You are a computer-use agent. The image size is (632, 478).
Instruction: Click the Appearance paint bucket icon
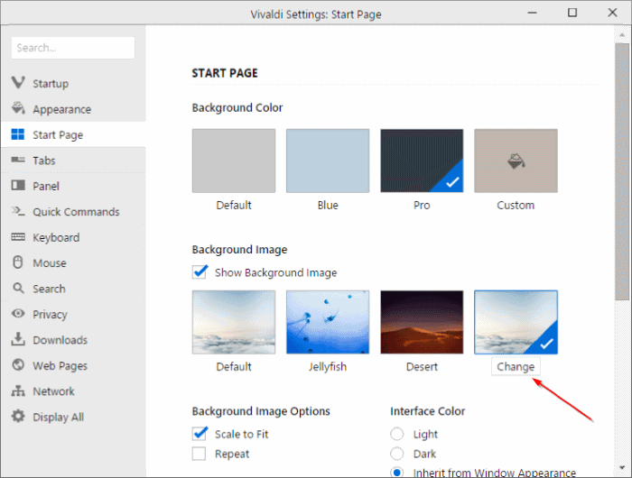point(18,108)
